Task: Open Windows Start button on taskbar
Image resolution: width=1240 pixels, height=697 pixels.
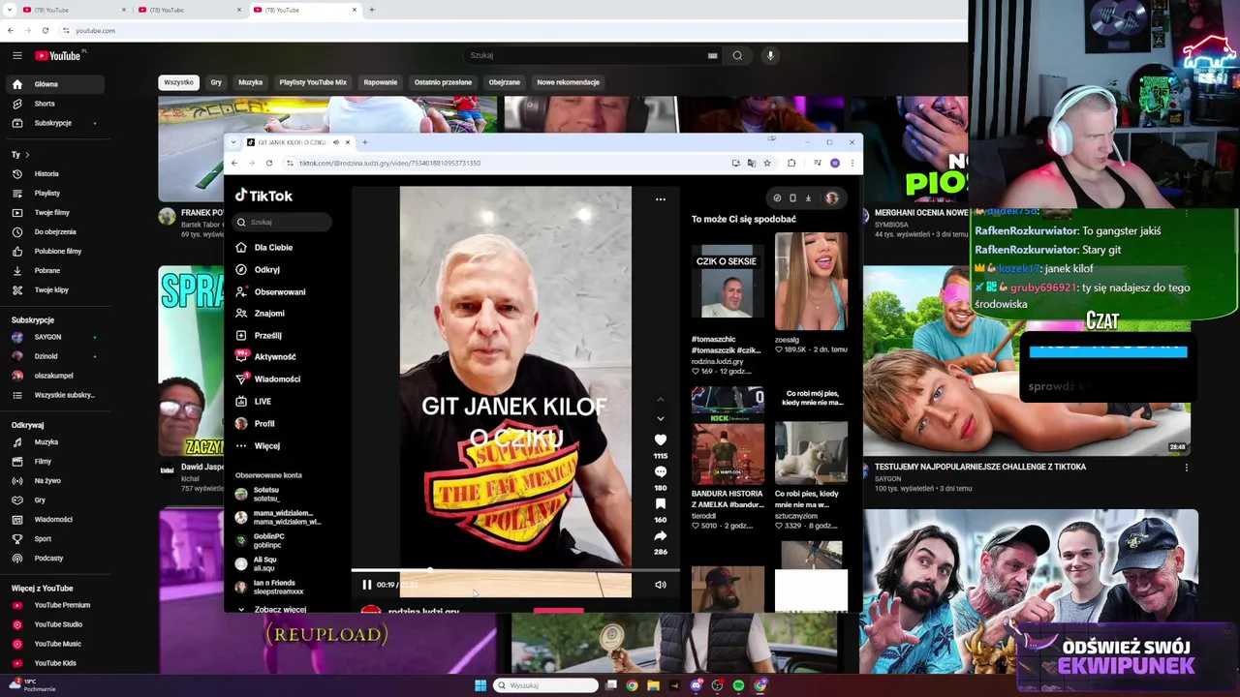Action: point(480,685)
